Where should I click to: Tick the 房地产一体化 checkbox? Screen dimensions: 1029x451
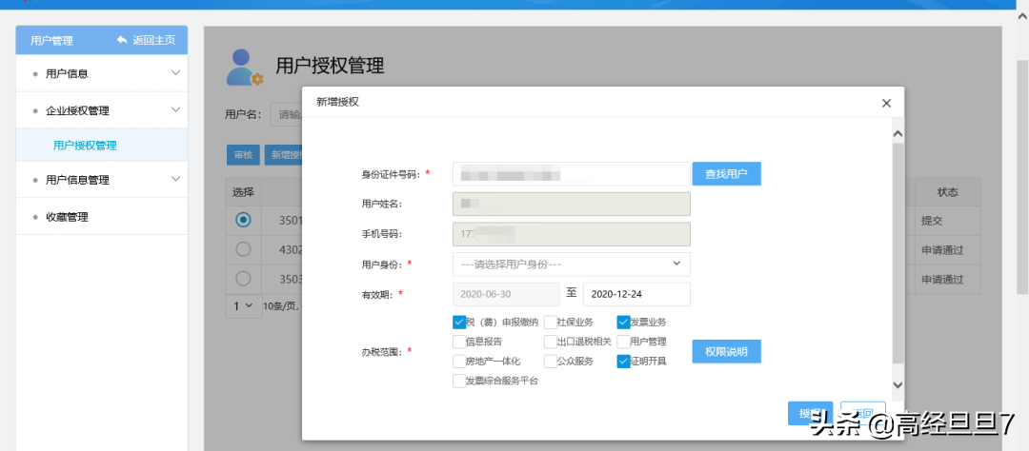[459, 362]
